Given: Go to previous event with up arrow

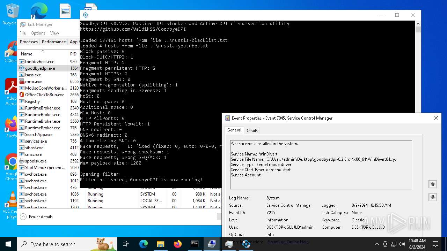Looking at the screenshot, I should tap(433, 184).
